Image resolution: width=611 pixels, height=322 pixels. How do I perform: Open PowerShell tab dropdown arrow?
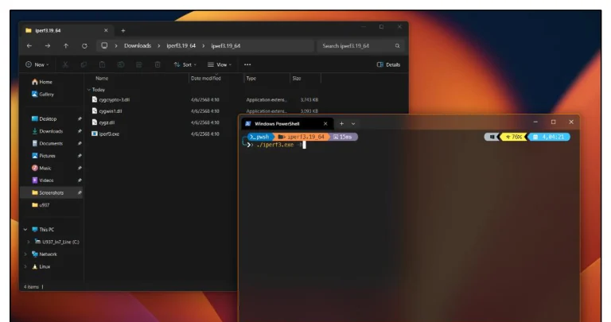(x=353, y=124)
